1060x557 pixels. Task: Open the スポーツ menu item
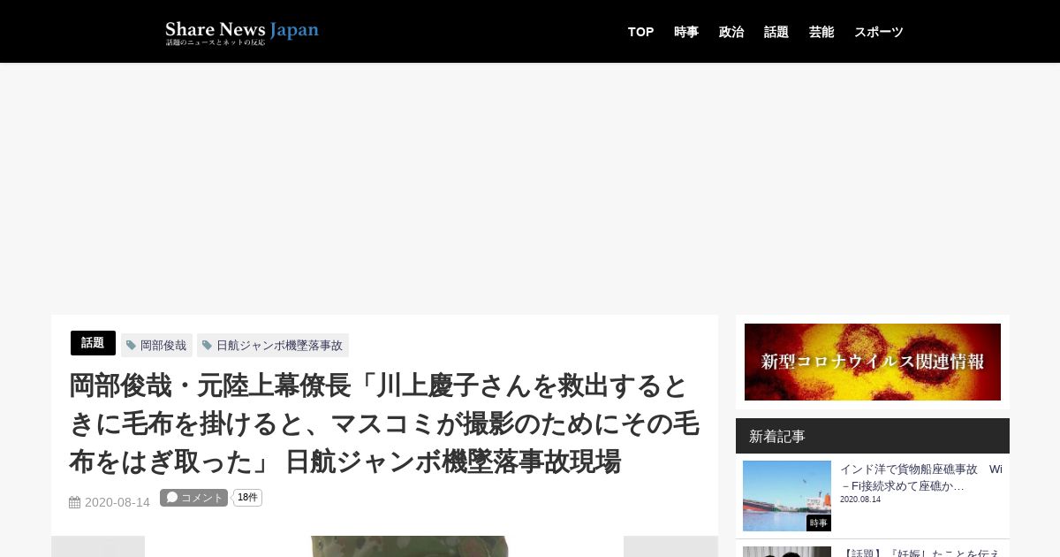[x=879, y=32]
